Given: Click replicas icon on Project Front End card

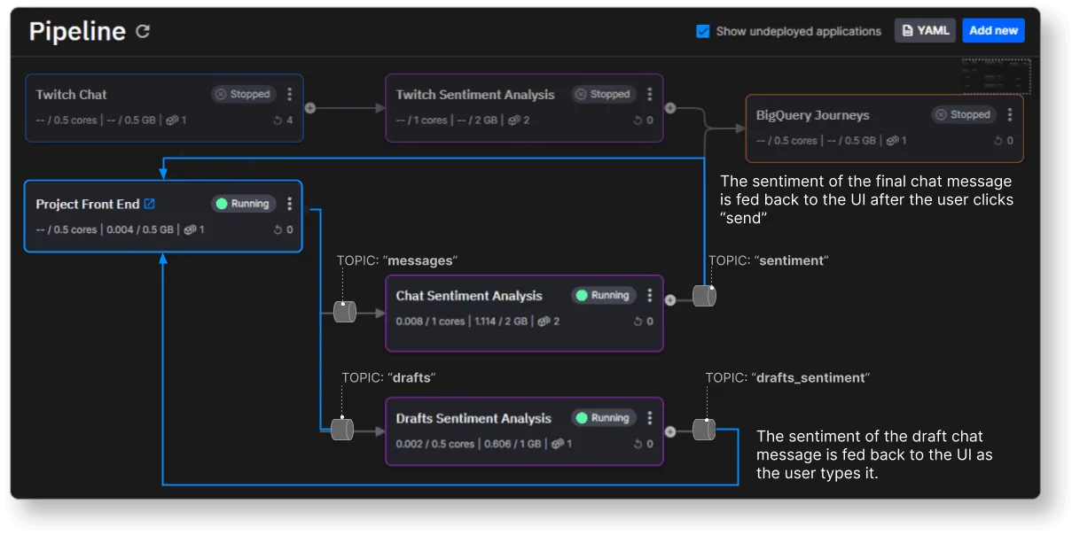Looking at the screenshot, I should 190,230.
